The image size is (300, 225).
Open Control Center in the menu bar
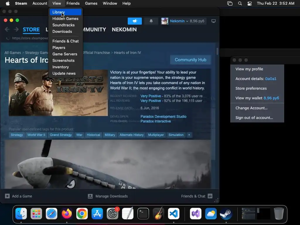pyautogui.click(x=250, y=4)
